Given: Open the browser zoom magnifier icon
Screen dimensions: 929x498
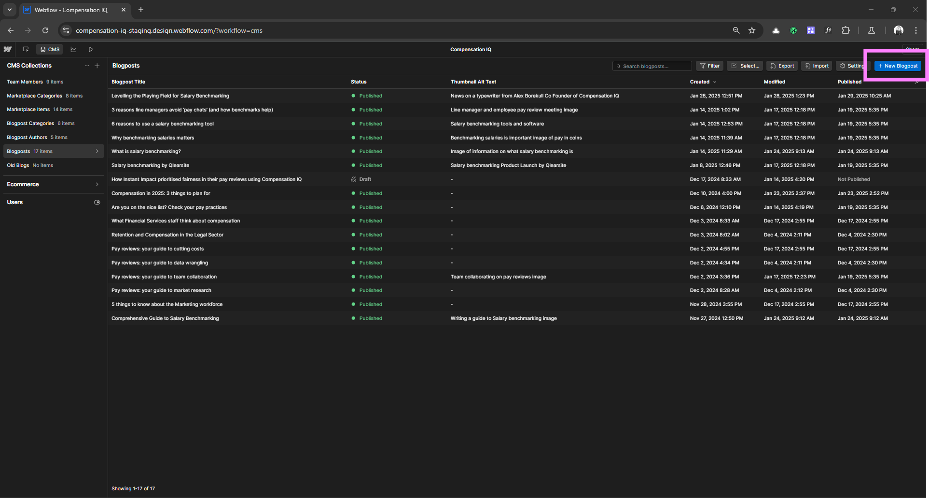Looking at the screenshot, I should click(x=736, y=30).
